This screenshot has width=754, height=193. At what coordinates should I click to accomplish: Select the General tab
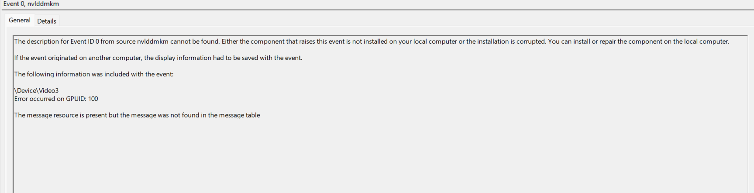pos(20,20)
